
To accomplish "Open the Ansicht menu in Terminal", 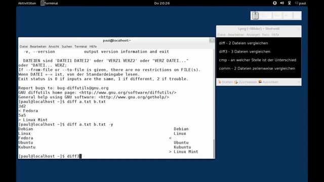I will (x=54, y=47).
